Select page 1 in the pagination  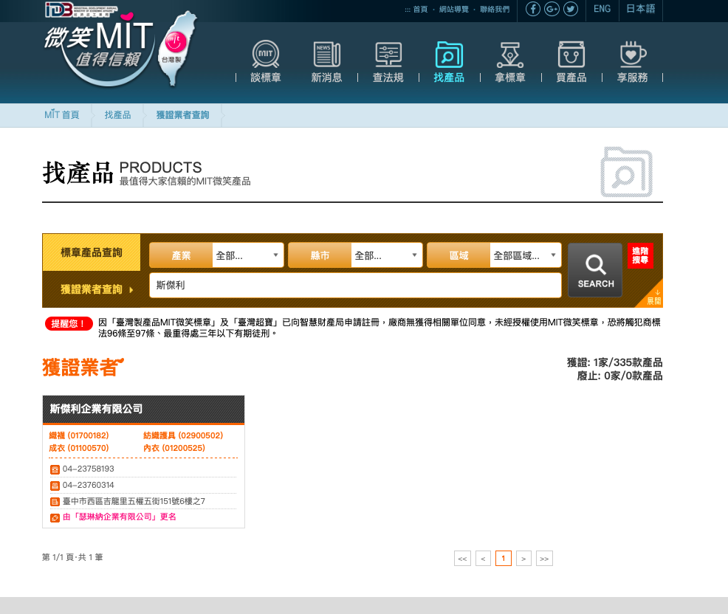[x=504, y=559]
